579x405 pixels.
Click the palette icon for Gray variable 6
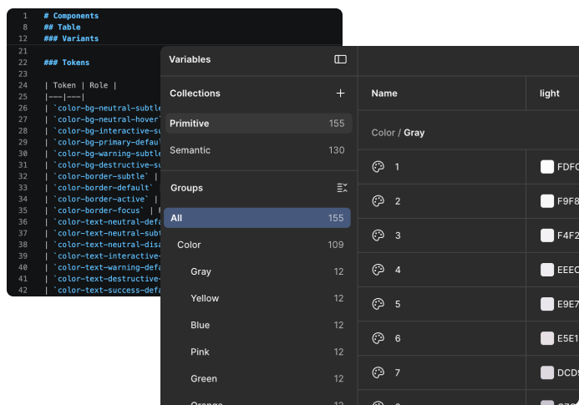[378, 338]
